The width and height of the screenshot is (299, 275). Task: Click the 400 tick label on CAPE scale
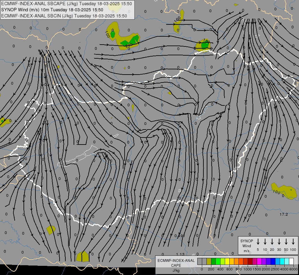coord(220,269)
